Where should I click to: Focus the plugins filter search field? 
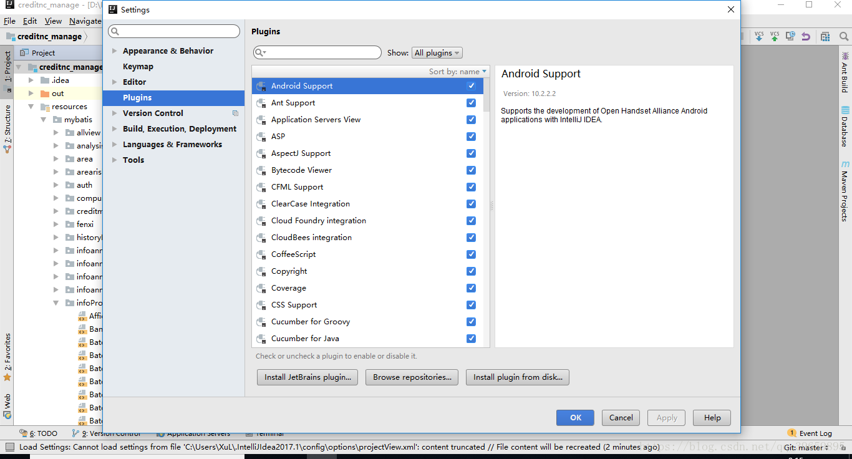(x=317, y=53)
